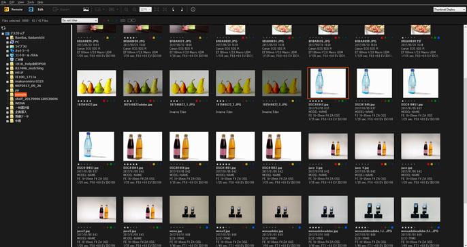Select the thumbnail display mode icon
Screen dimensions: 467x247
tap(86, 10)
